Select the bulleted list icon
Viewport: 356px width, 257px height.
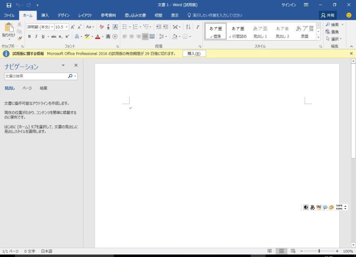pyautogui.click(x=125, y=26)
